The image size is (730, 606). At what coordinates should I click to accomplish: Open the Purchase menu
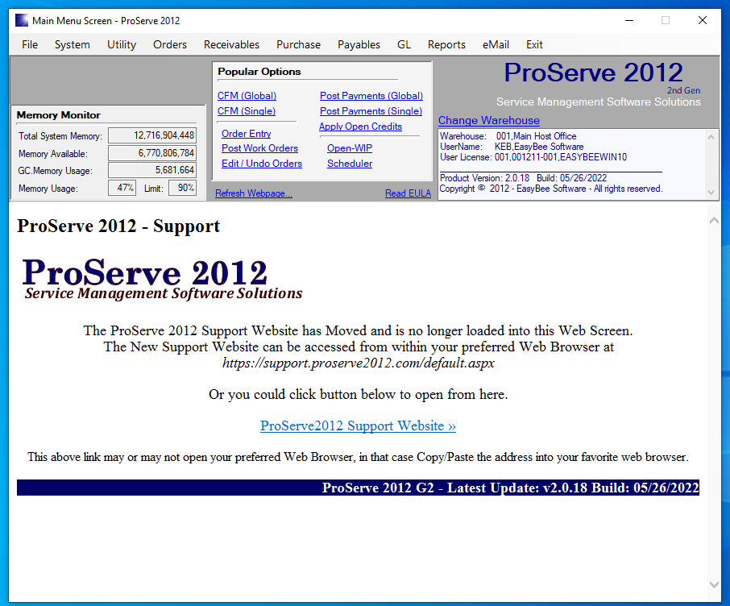pyautogui.click(x=298, y=44)
